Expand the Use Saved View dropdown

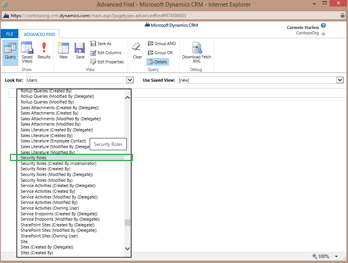tap(340, 80)
